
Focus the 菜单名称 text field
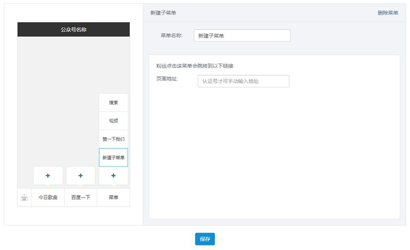point(242,36)
